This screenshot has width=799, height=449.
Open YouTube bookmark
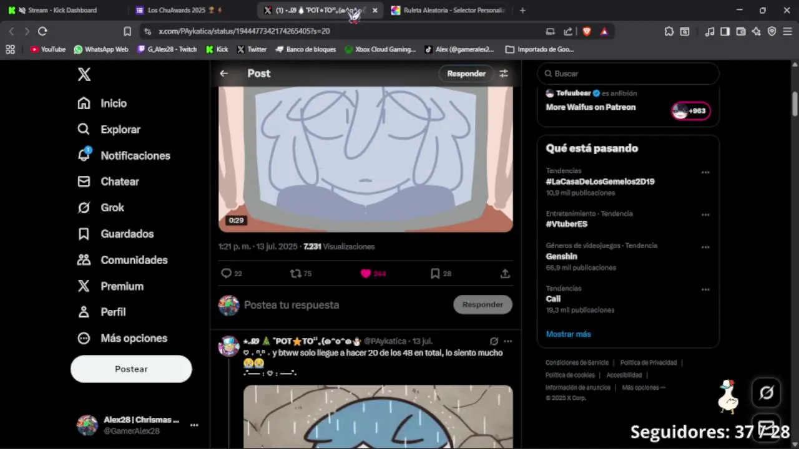[48, 49]
